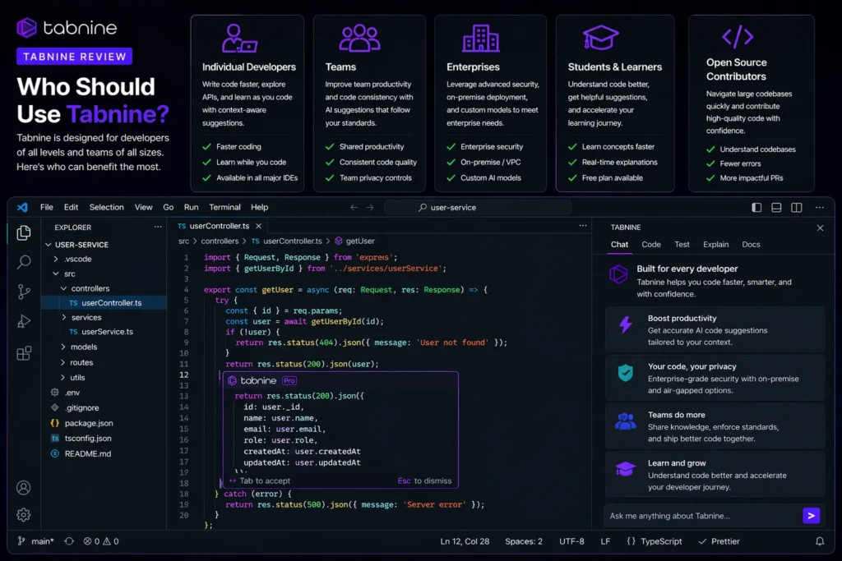This screenshot has height=561, width=842.
Task: Toggle the primary sidebar layout icon
Action: 756,208
